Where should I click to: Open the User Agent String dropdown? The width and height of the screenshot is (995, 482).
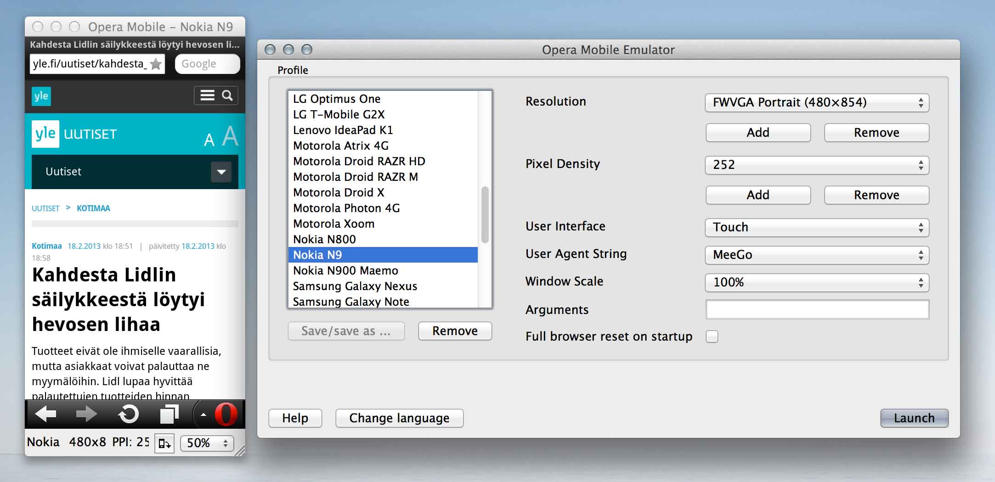click(x=817, y=255)
